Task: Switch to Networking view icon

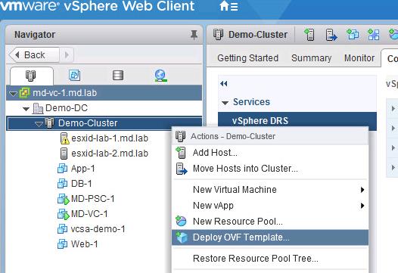Action: (160, 76)
